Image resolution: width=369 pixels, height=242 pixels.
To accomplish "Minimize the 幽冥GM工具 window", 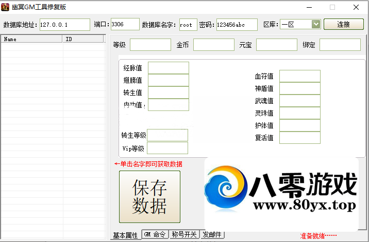I will [309, 7].
